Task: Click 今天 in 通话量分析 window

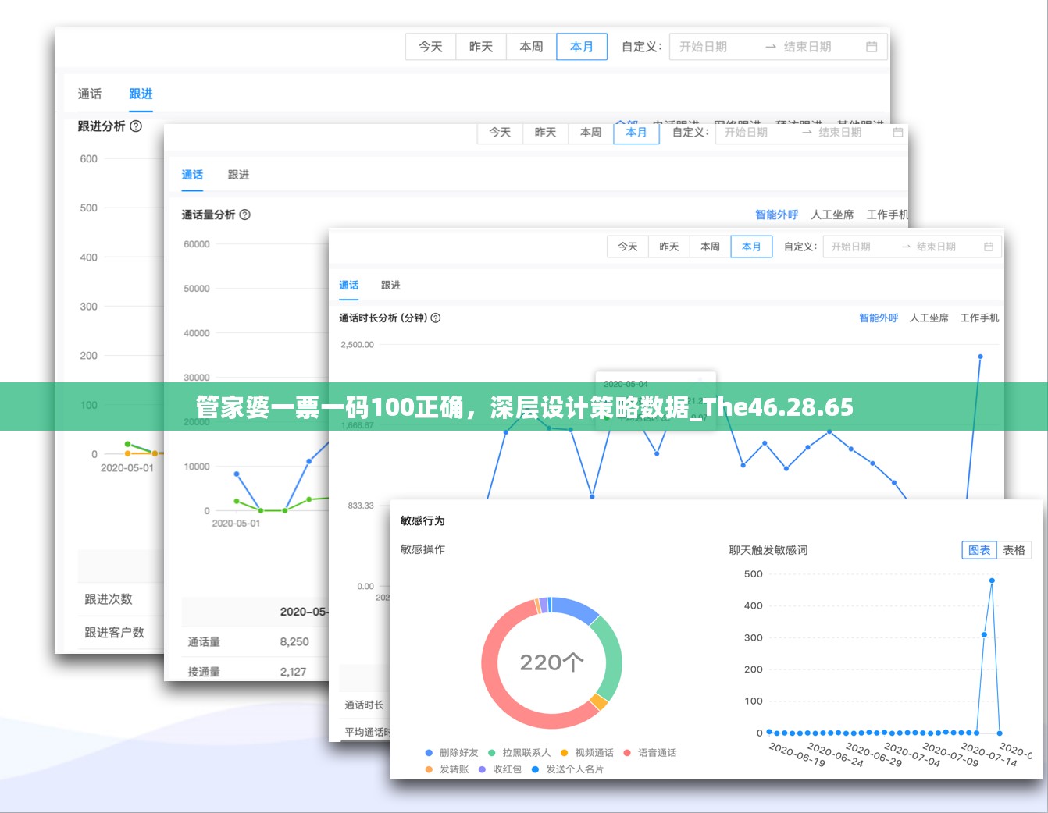Action: click(500, 133)
